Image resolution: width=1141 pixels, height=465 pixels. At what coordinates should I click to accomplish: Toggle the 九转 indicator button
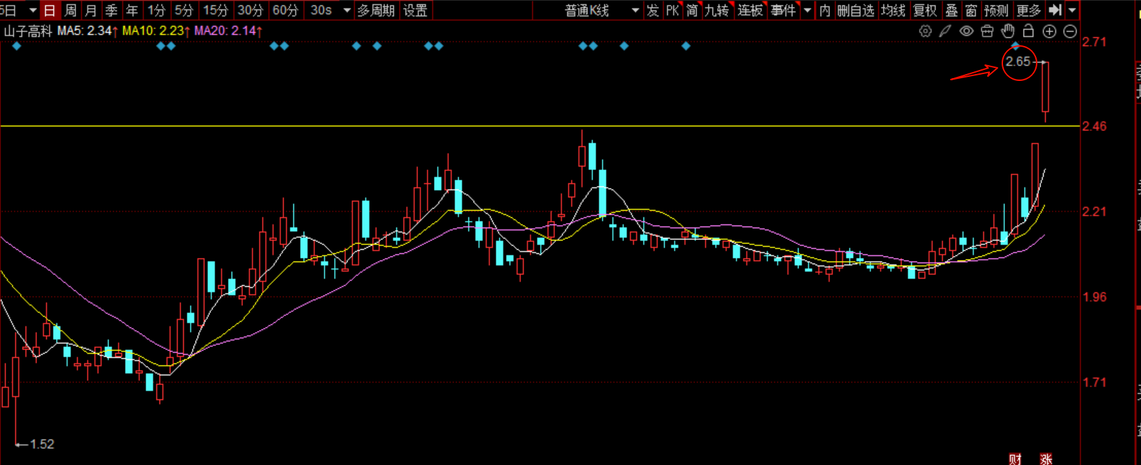coord(717,10)
